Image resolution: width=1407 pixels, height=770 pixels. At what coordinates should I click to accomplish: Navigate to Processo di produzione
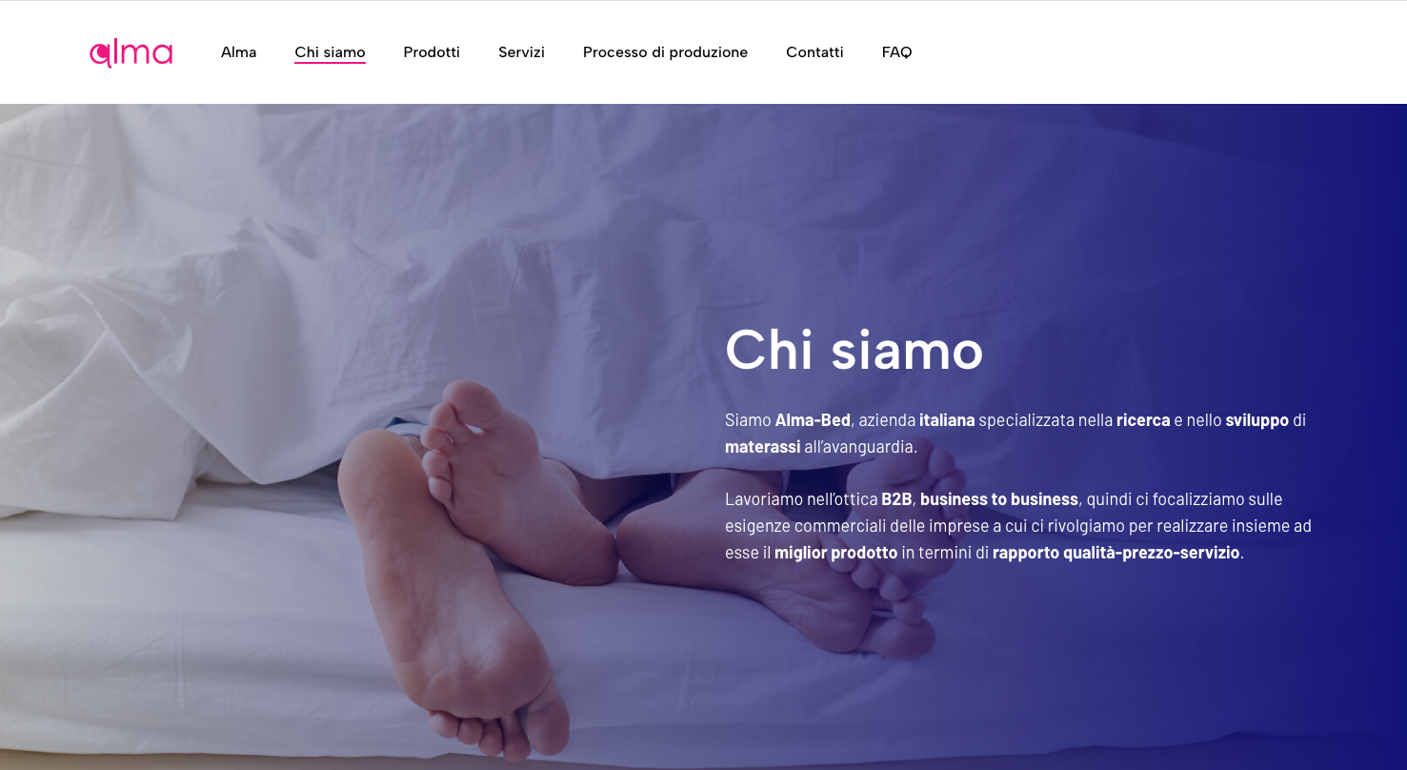pyautogui.click(x=665, y=52)
